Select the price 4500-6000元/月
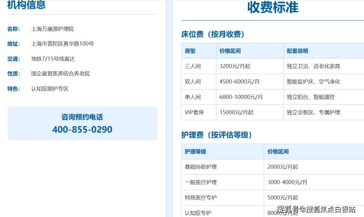 click(240, 82)
